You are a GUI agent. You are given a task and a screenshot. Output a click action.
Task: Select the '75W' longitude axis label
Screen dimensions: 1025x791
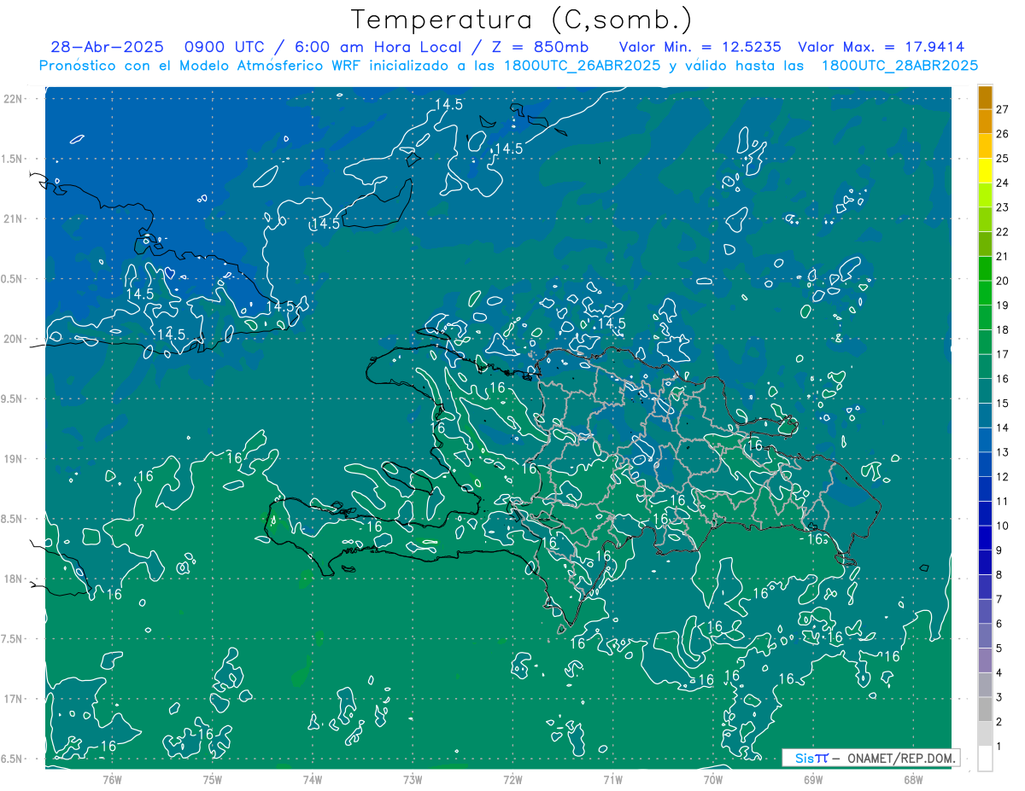213,780
